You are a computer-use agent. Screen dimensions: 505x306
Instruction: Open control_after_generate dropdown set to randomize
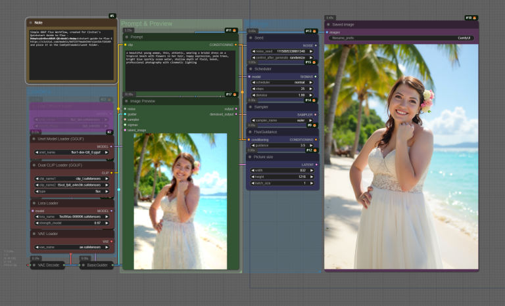pyautogui.click(x=283, y=57)
